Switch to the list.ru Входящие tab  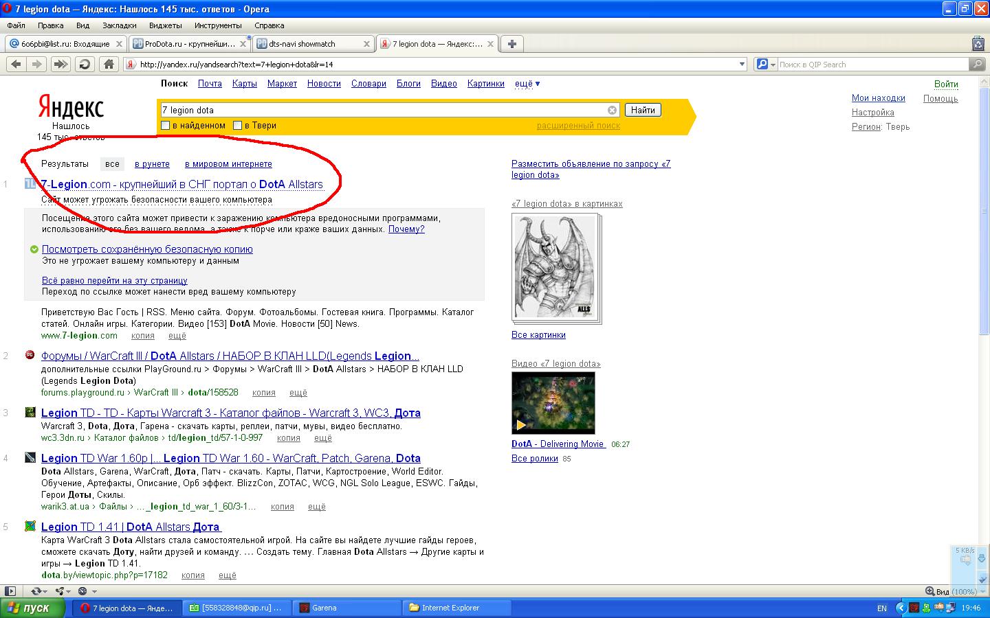tap(65, 44)
